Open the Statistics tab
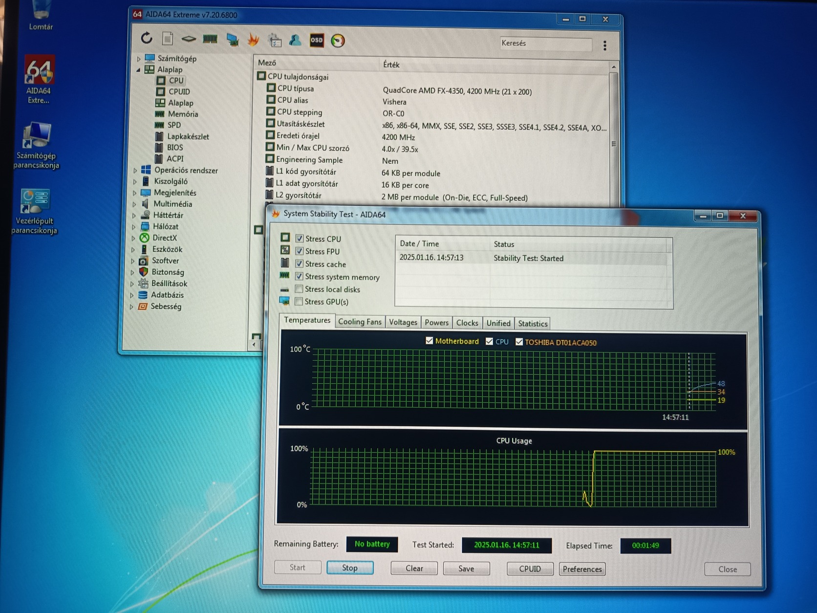817x613 pixels. click(533, 324)
